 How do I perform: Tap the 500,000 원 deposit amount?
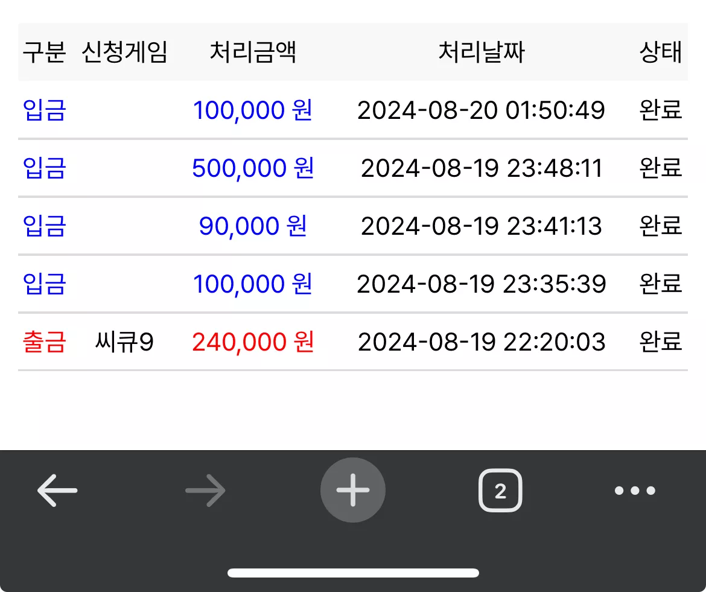253,168
